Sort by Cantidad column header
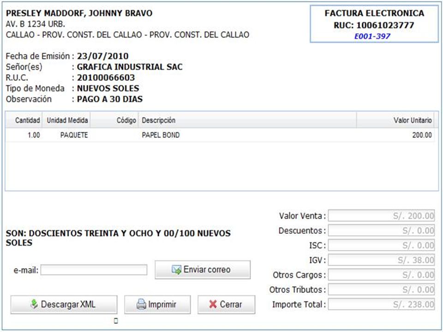Viewport: 443px width, 332px height. (x=24, y=120)
